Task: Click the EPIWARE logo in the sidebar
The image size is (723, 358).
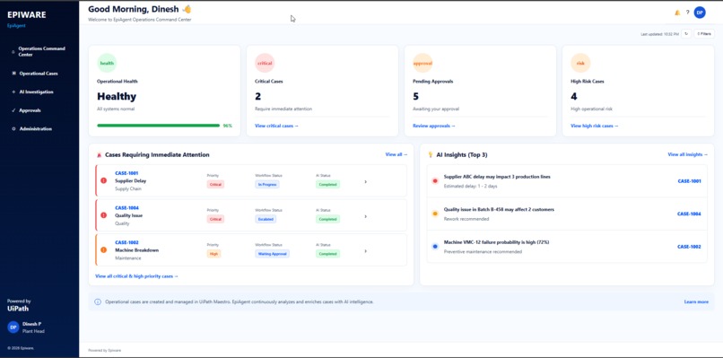Action: (27, 14)
